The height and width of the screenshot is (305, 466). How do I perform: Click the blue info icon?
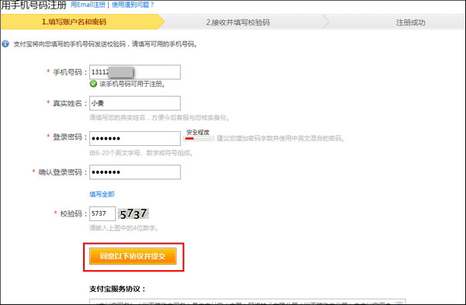[5, 44]
